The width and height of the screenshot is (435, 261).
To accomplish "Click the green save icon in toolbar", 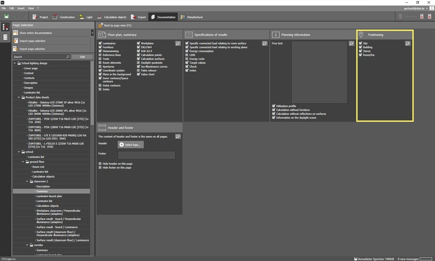I will coord(6,17).
